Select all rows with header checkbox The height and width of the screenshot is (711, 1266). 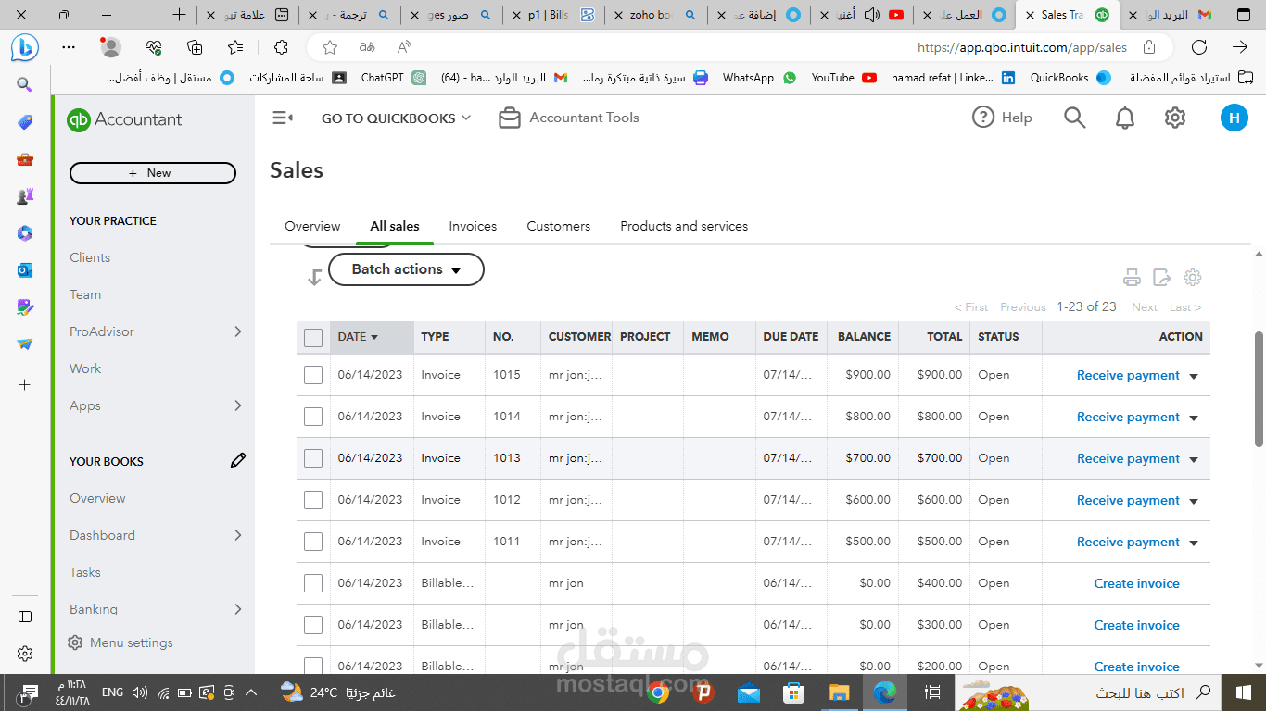tap(313, 338)
